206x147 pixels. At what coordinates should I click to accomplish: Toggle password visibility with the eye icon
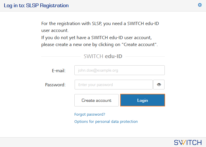159,85
